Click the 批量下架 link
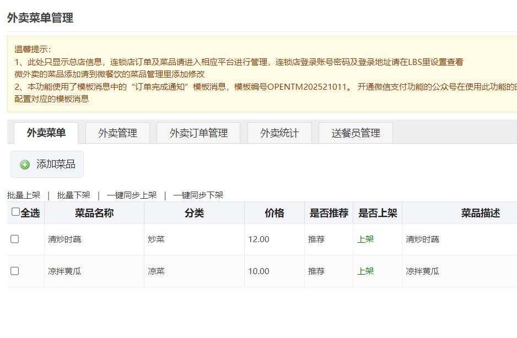Viewport: 517px width, 338px height. (73, 195)
